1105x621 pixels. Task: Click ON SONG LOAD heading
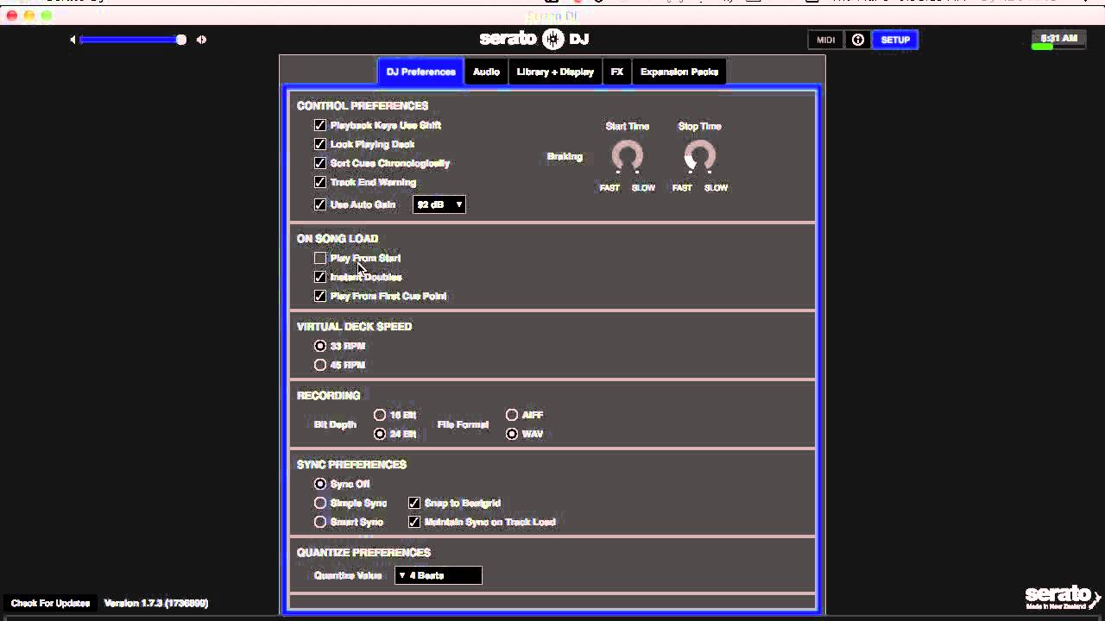click(338, 239)
